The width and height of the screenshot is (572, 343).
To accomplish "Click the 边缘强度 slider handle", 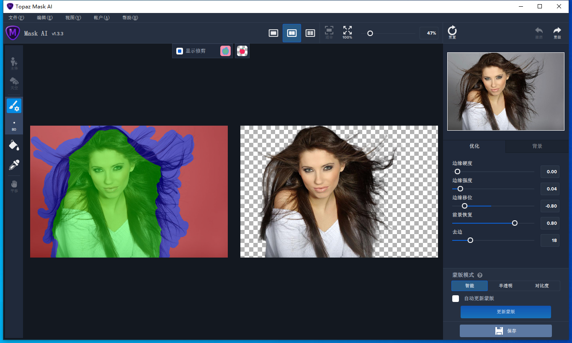I will coord(460,189).
